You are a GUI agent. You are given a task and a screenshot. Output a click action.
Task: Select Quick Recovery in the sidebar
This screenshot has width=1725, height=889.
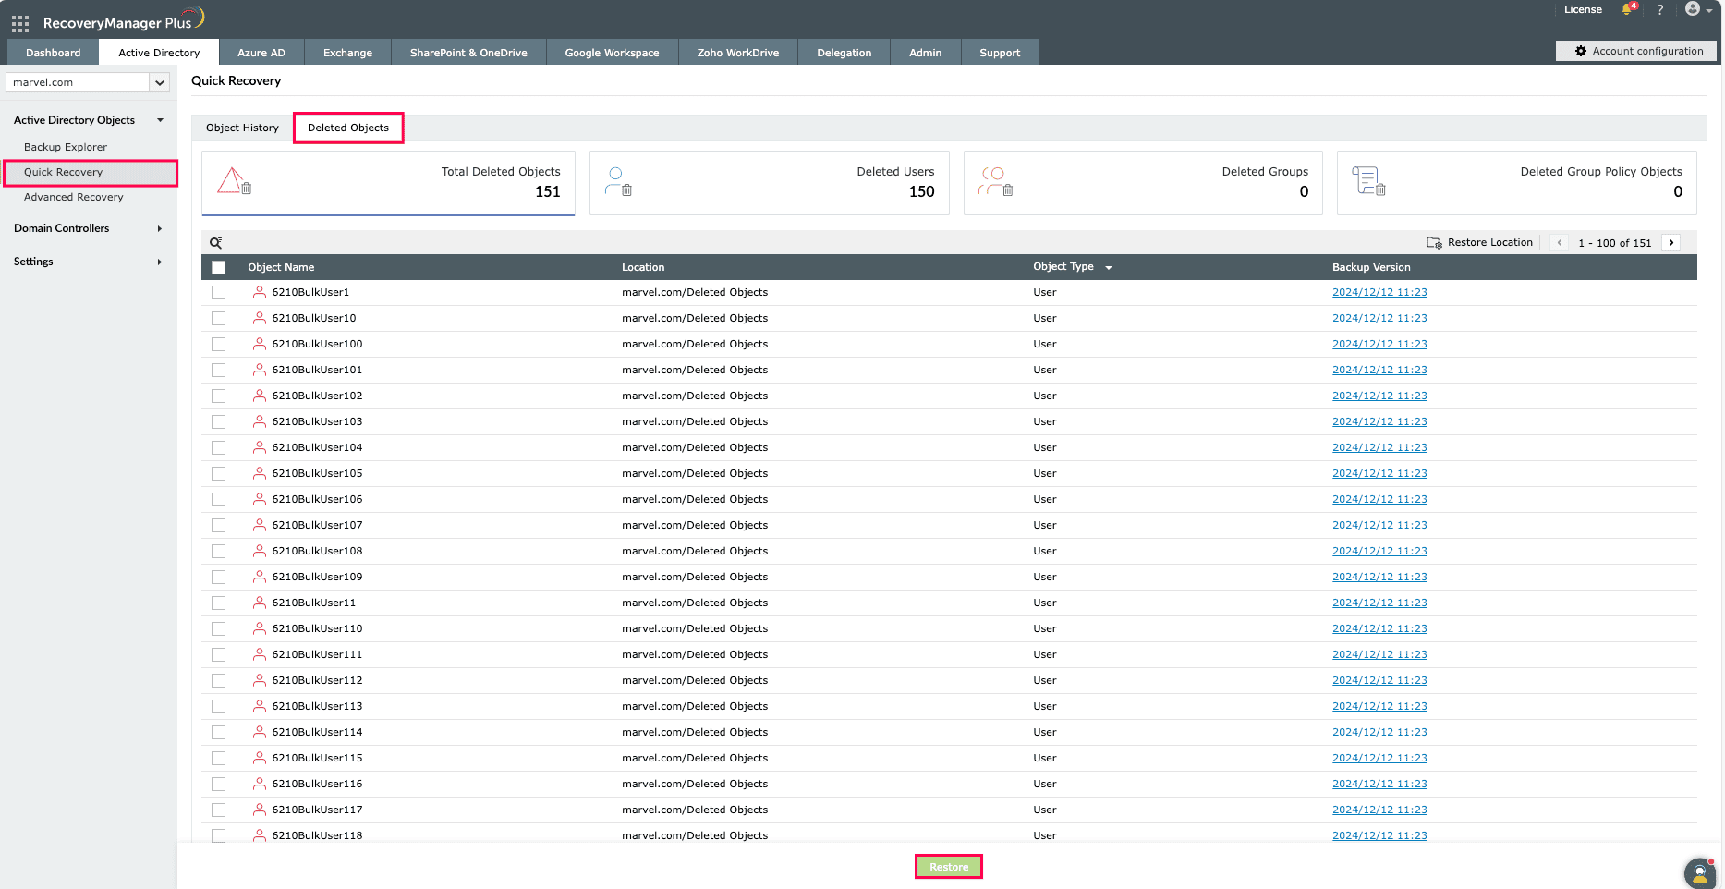(90, 172)
